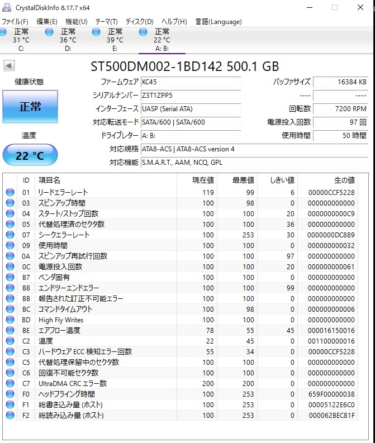Click the S.M.A.R.T., AAM, NCQ, GPL field

coord(254,163)
